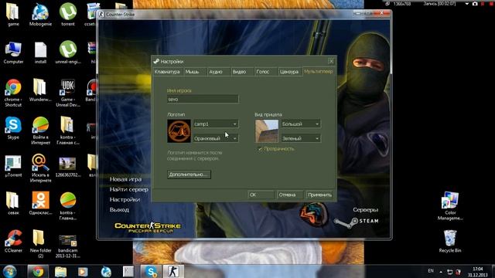Screen dimensions: 495x278
Task: Click the Применить button
Action: click(319, 195)
